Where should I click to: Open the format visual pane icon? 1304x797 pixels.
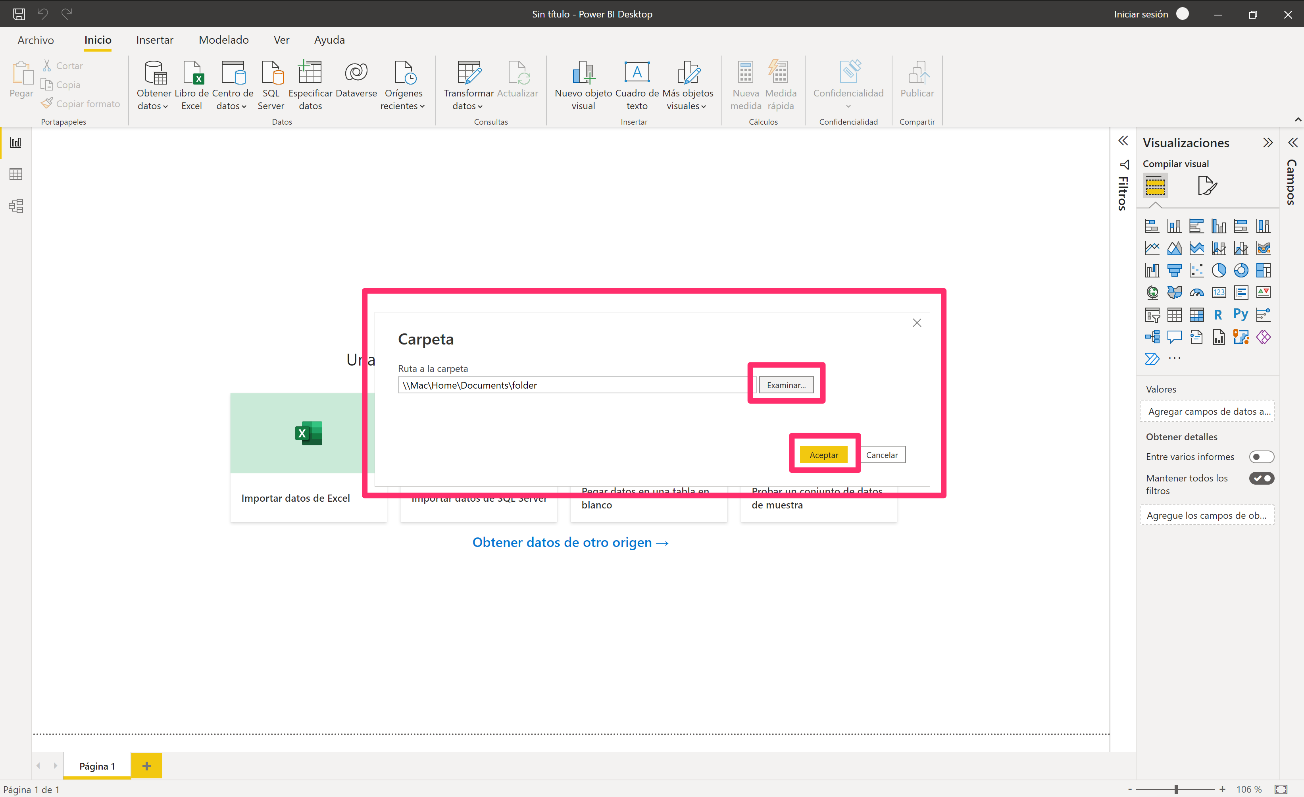pos(1207,186)
